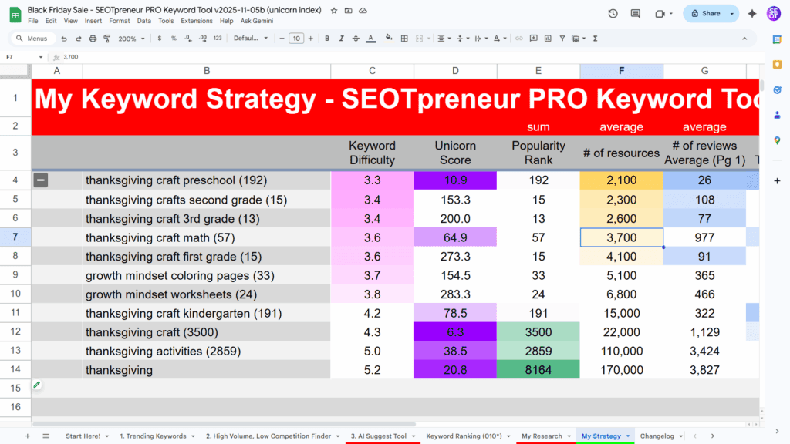Add a new sheet with plus icon
The height and width of the screenshot is (444, 790).
pyautogui.click(x=28, y=436)
